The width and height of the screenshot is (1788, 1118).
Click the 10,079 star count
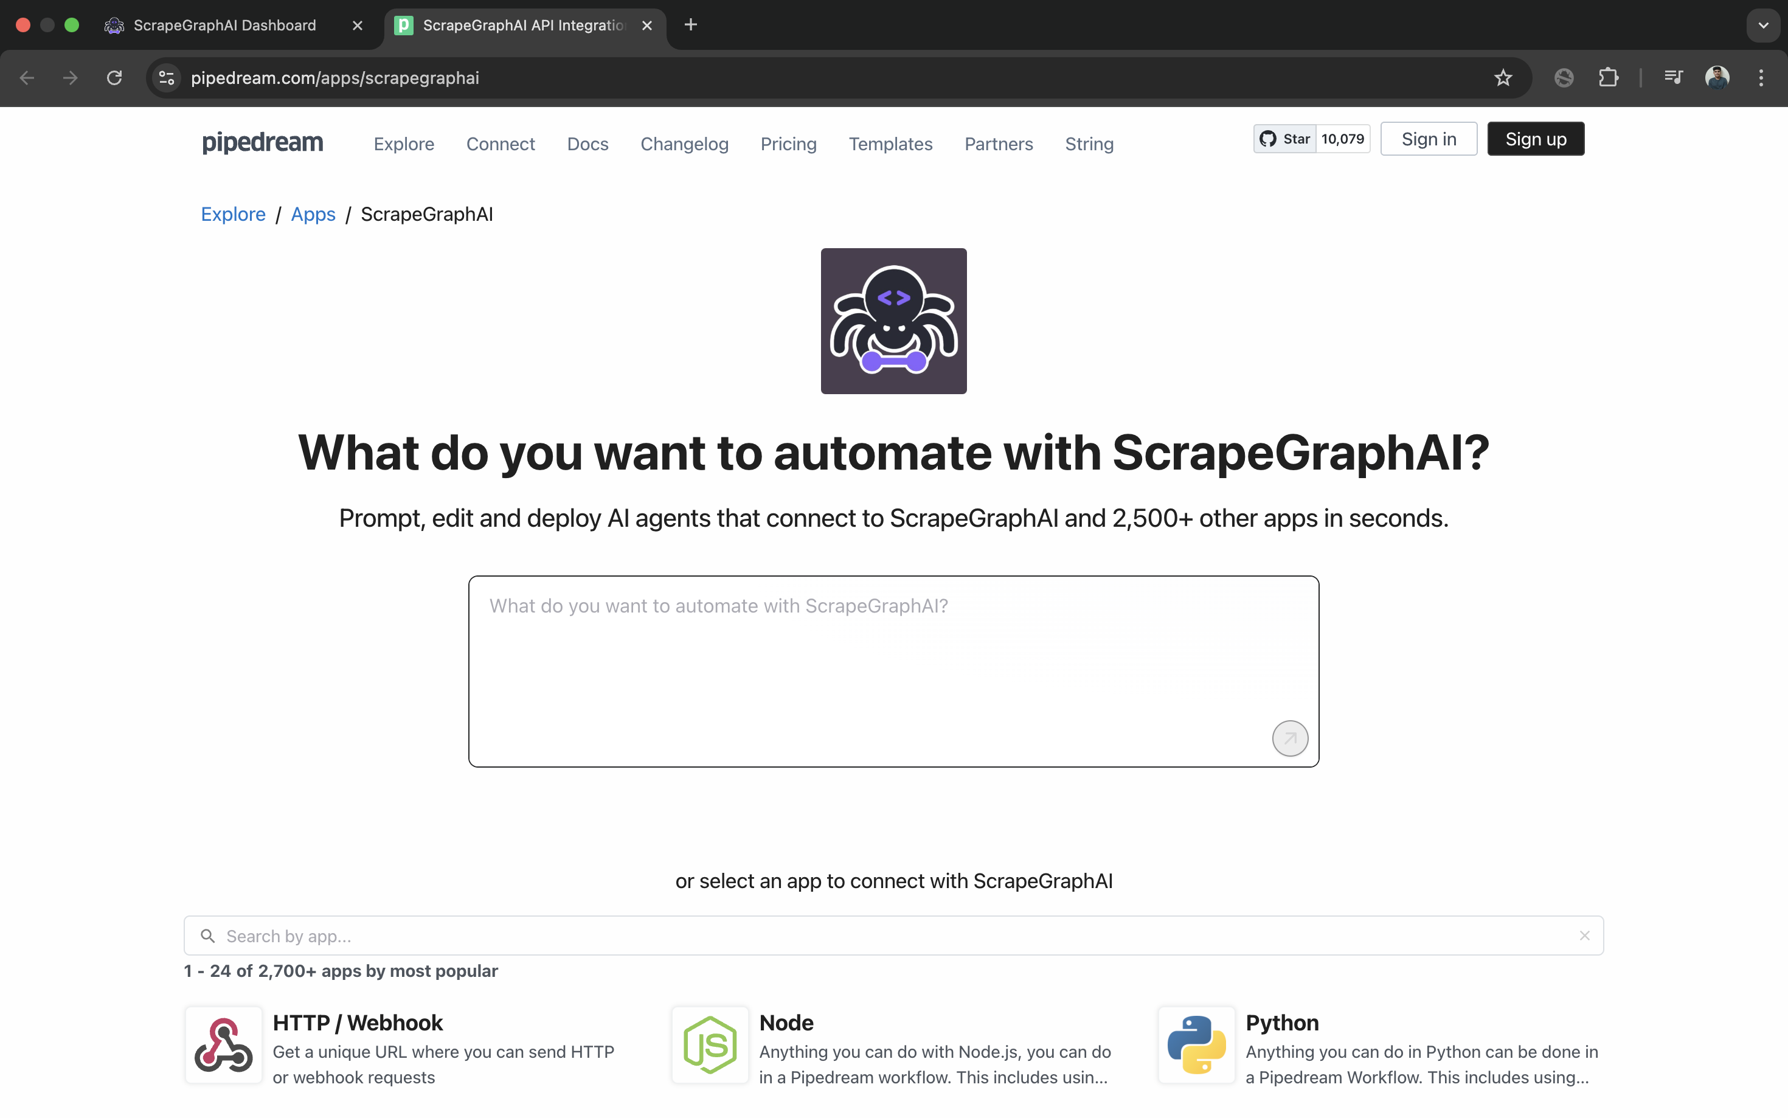(1343, 139)
